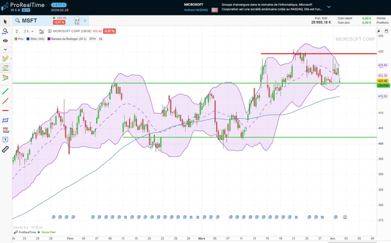The width and height of the screenshot is (391, 243).
Task: Click the Actions NASDAQ link
Action: tap(195, 10)
